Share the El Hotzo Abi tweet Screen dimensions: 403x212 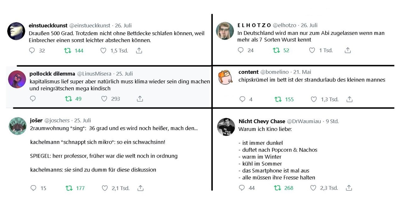tap(348, 50)
